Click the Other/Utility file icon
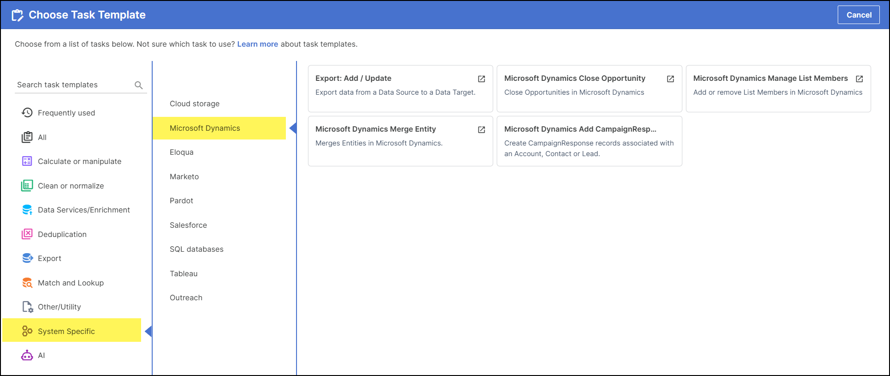890x376 pixels. [27, 307]
